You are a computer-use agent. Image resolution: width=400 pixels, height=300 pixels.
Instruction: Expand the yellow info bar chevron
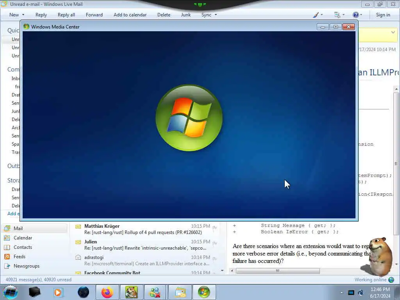(393, 32)
